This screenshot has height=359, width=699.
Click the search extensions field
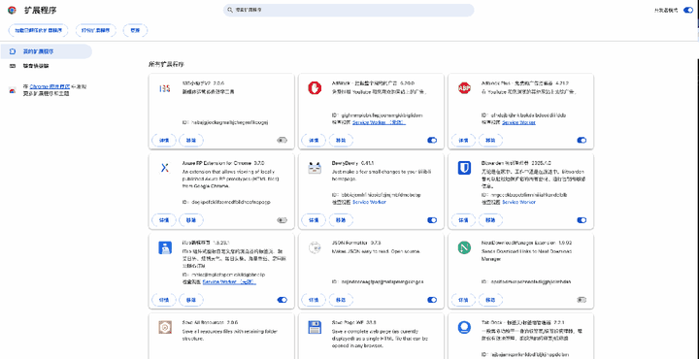tap(349, 10)
